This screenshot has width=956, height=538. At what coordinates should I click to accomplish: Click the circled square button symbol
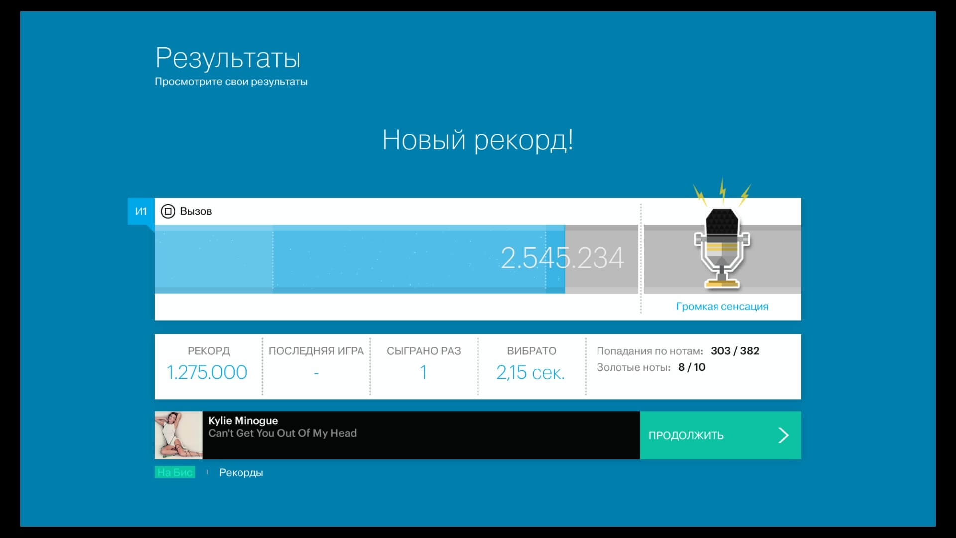point(168,211)
